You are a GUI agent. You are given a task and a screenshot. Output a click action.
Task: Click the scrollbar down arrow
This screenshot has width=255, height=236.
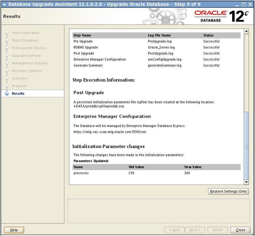pos(246,182)
